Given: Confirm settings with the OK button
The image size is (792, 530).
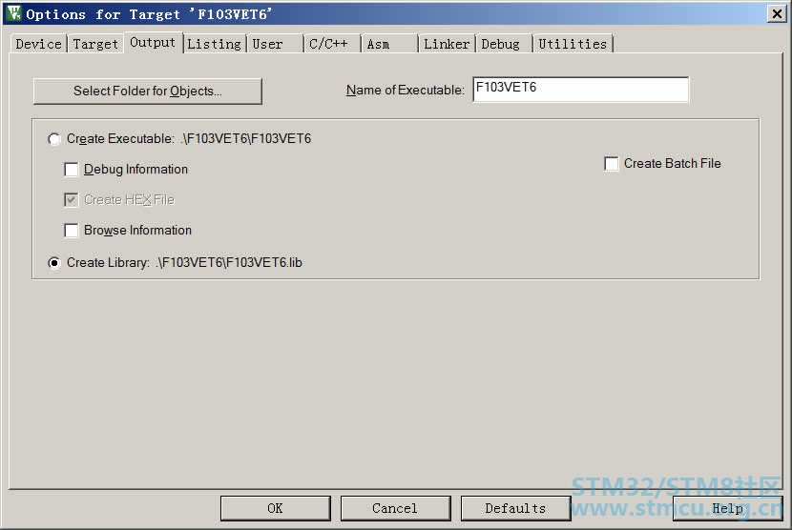Looking at the screenshot, I should click(x=275, y=508).
